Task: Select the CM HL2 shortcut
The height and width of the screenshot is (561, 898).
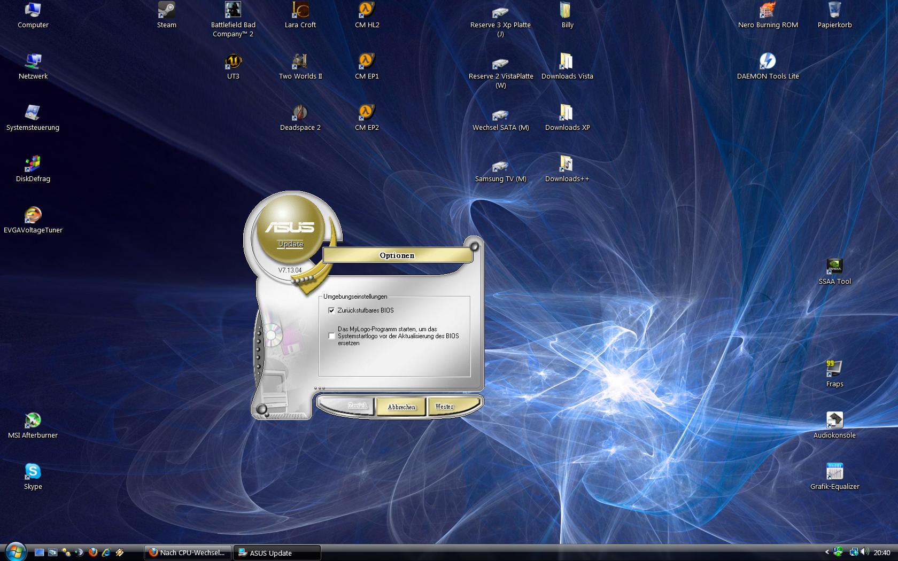Action: (367, 15)
